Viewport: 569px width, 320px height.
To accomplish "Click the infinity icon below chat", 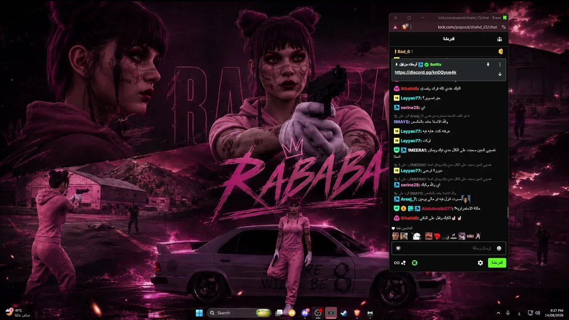I will click(397, 263).
